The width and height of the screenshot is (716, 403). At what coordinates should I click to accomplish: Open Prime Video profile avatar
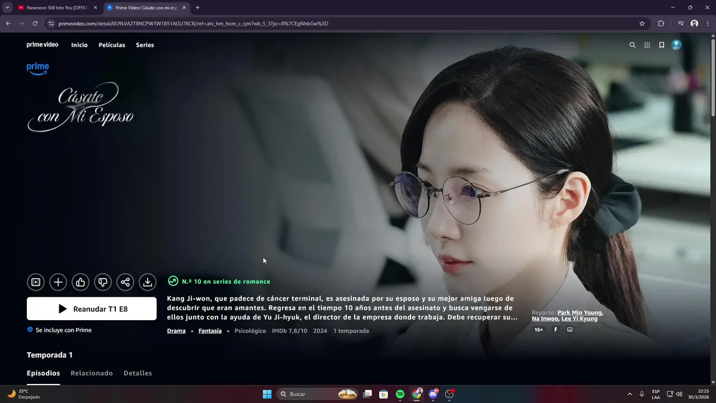pyautogui.click(x=676, y=45)
